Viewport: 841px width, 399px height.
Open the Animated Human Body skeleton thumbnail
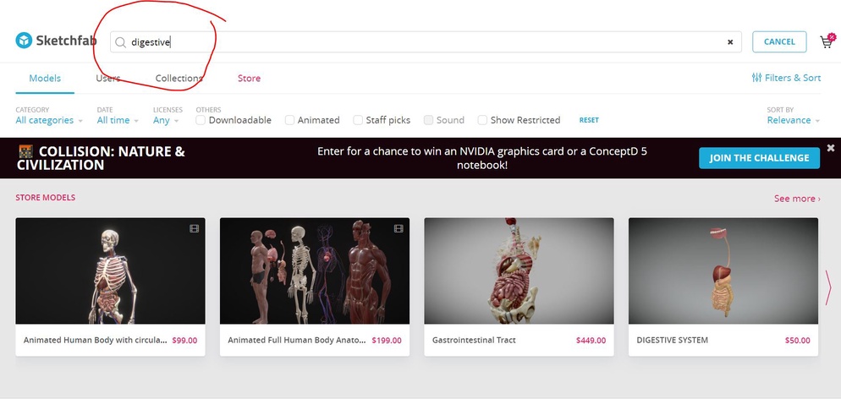click(110, 271)
